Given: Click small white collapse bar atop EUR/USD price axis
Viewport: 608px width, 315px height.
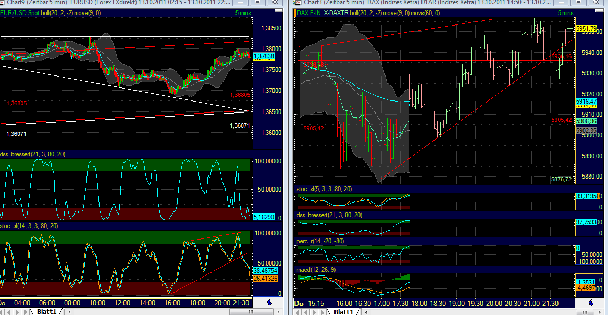Looking at the screenshot, I should coord(278,11).
